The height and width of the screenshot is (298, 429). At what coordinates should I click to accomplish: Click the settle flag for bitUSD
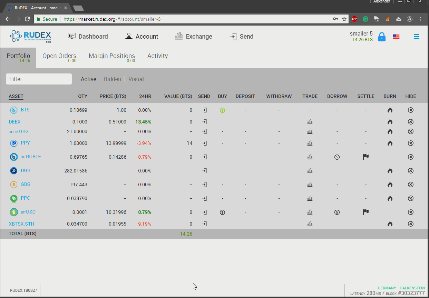tap(366, 212)
